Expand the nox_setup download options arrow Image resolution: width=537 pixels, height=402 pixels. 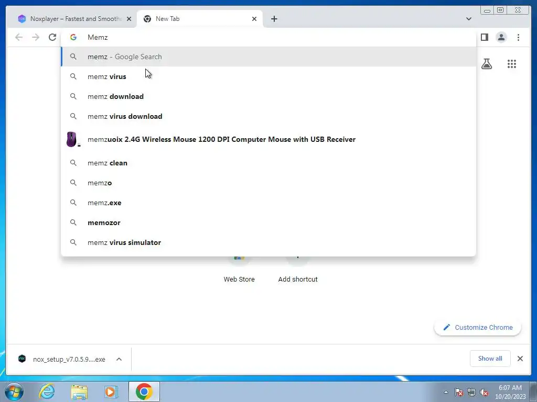[x=119, y=359]
